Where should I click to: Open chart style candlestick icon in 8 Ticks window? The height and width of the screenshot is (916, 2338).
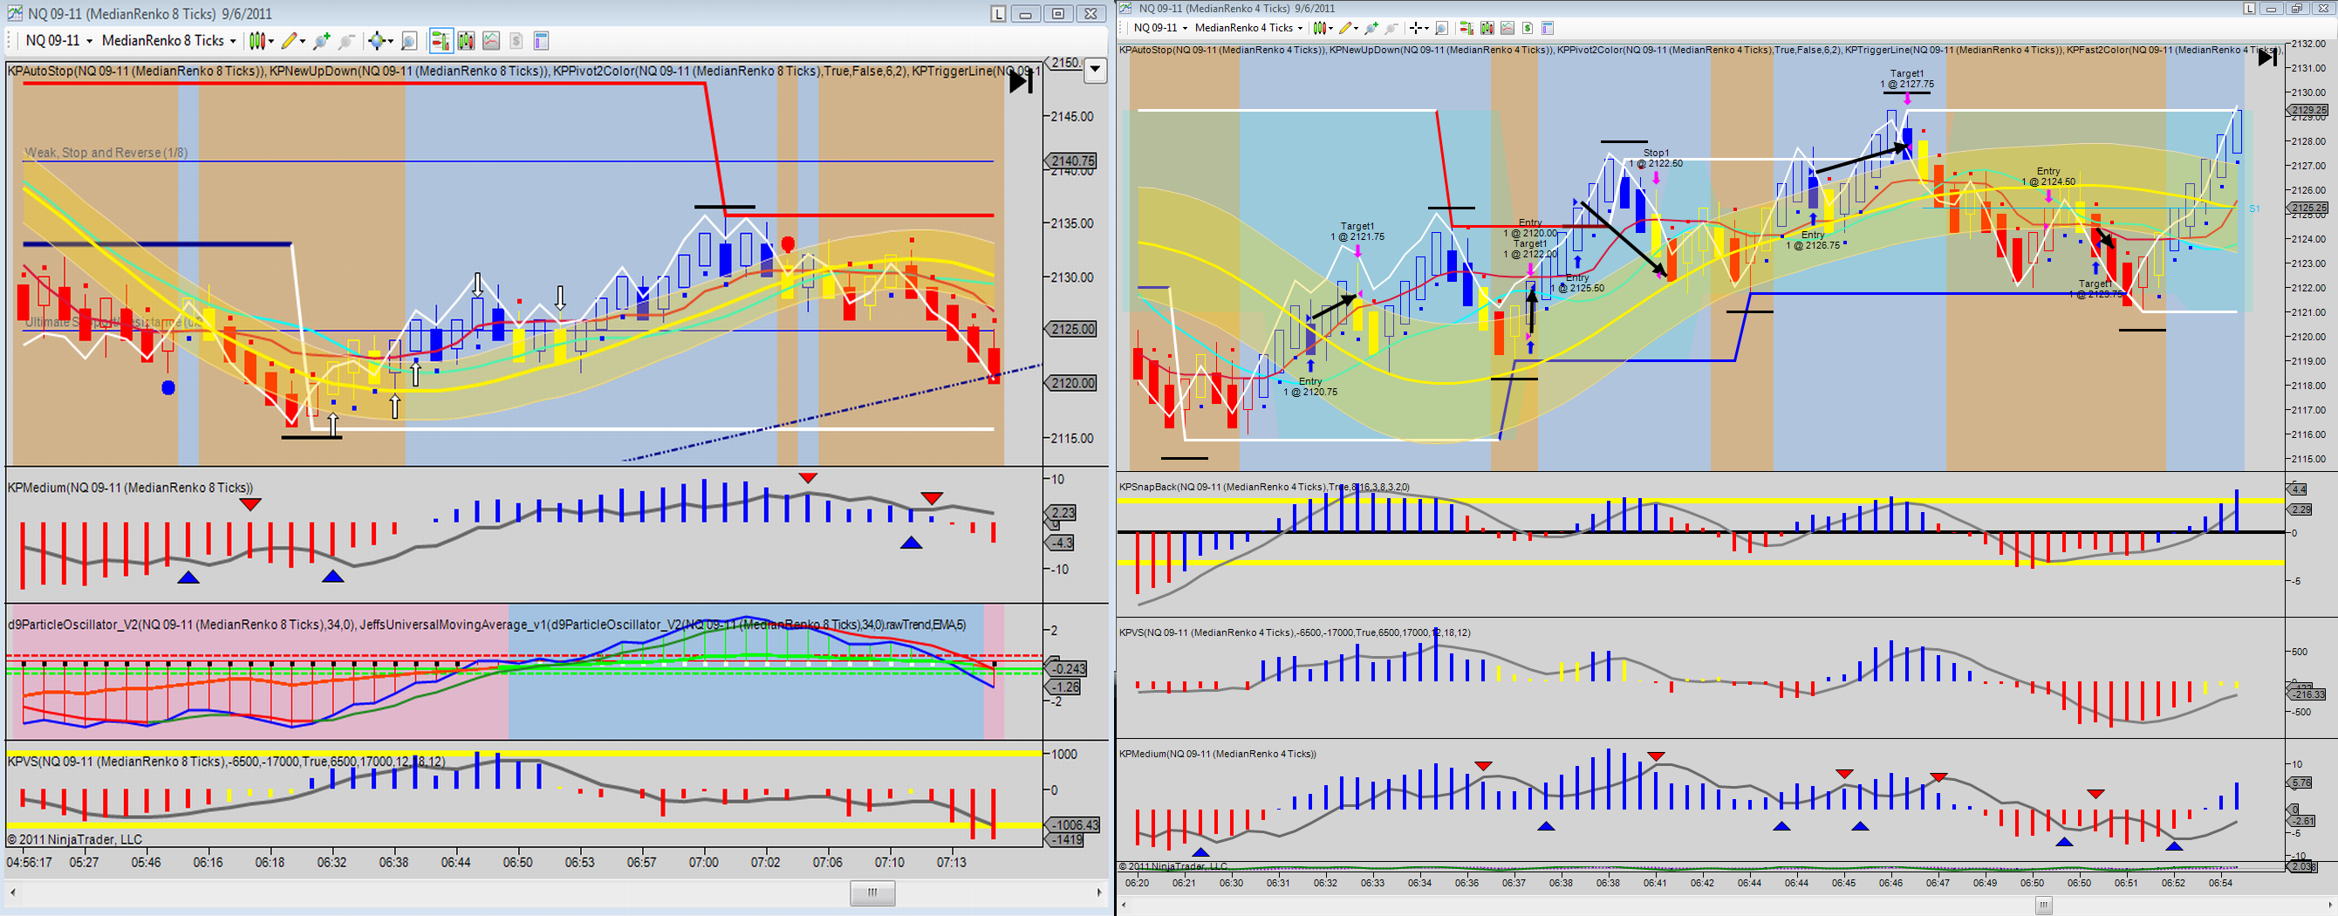click(x=256, y=41)
